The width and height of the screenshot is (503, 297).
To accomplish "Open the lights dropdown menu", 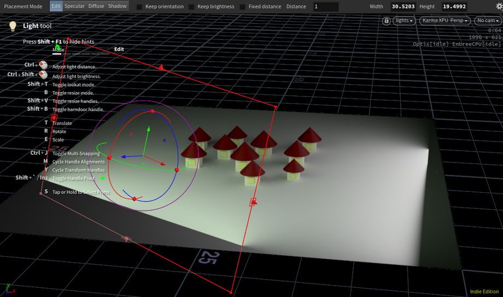I will (405, 21).
